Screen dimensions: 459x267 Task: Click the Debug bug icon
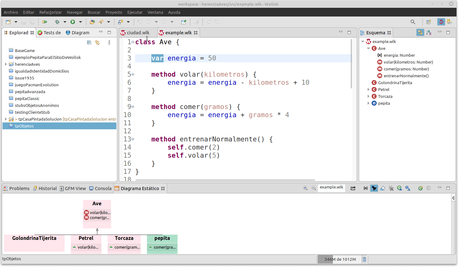(x=57, y=22)
